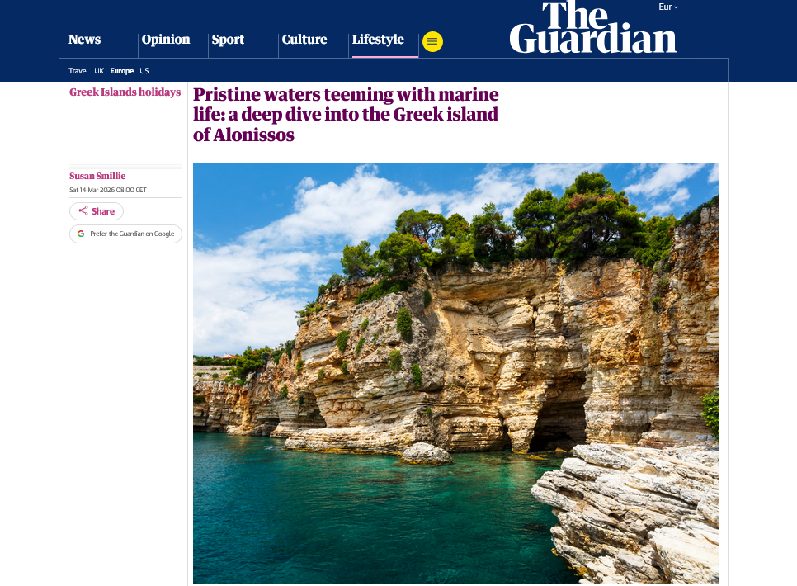Click the article headline about Alonissos
The height and width of the screenshot is (586, 797).
tap(346, 115)
